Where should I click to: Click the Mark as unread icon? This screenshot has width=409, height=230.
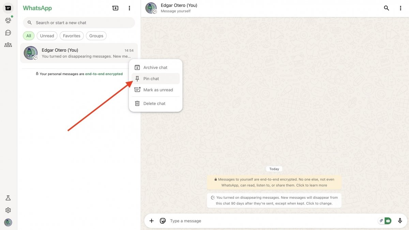click(x=137, y=90)
